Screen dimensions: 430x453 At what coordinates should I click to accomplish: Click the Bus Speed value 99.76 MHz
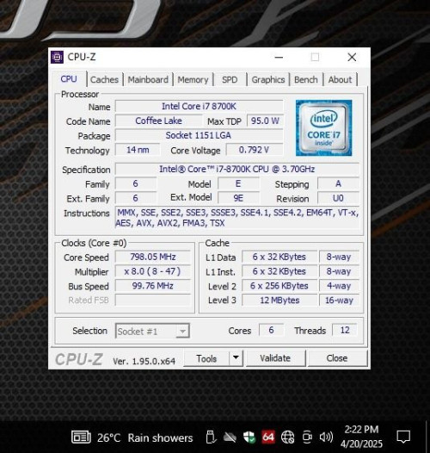tap(153, 286)
